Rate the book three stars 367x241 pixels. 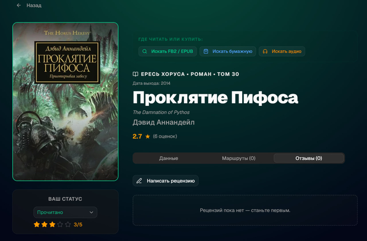click(x=52, y=225)
